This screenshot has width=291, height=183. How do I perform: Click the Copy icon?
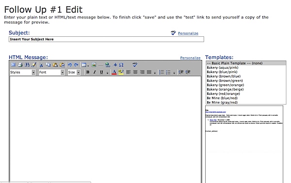(48, 65)
